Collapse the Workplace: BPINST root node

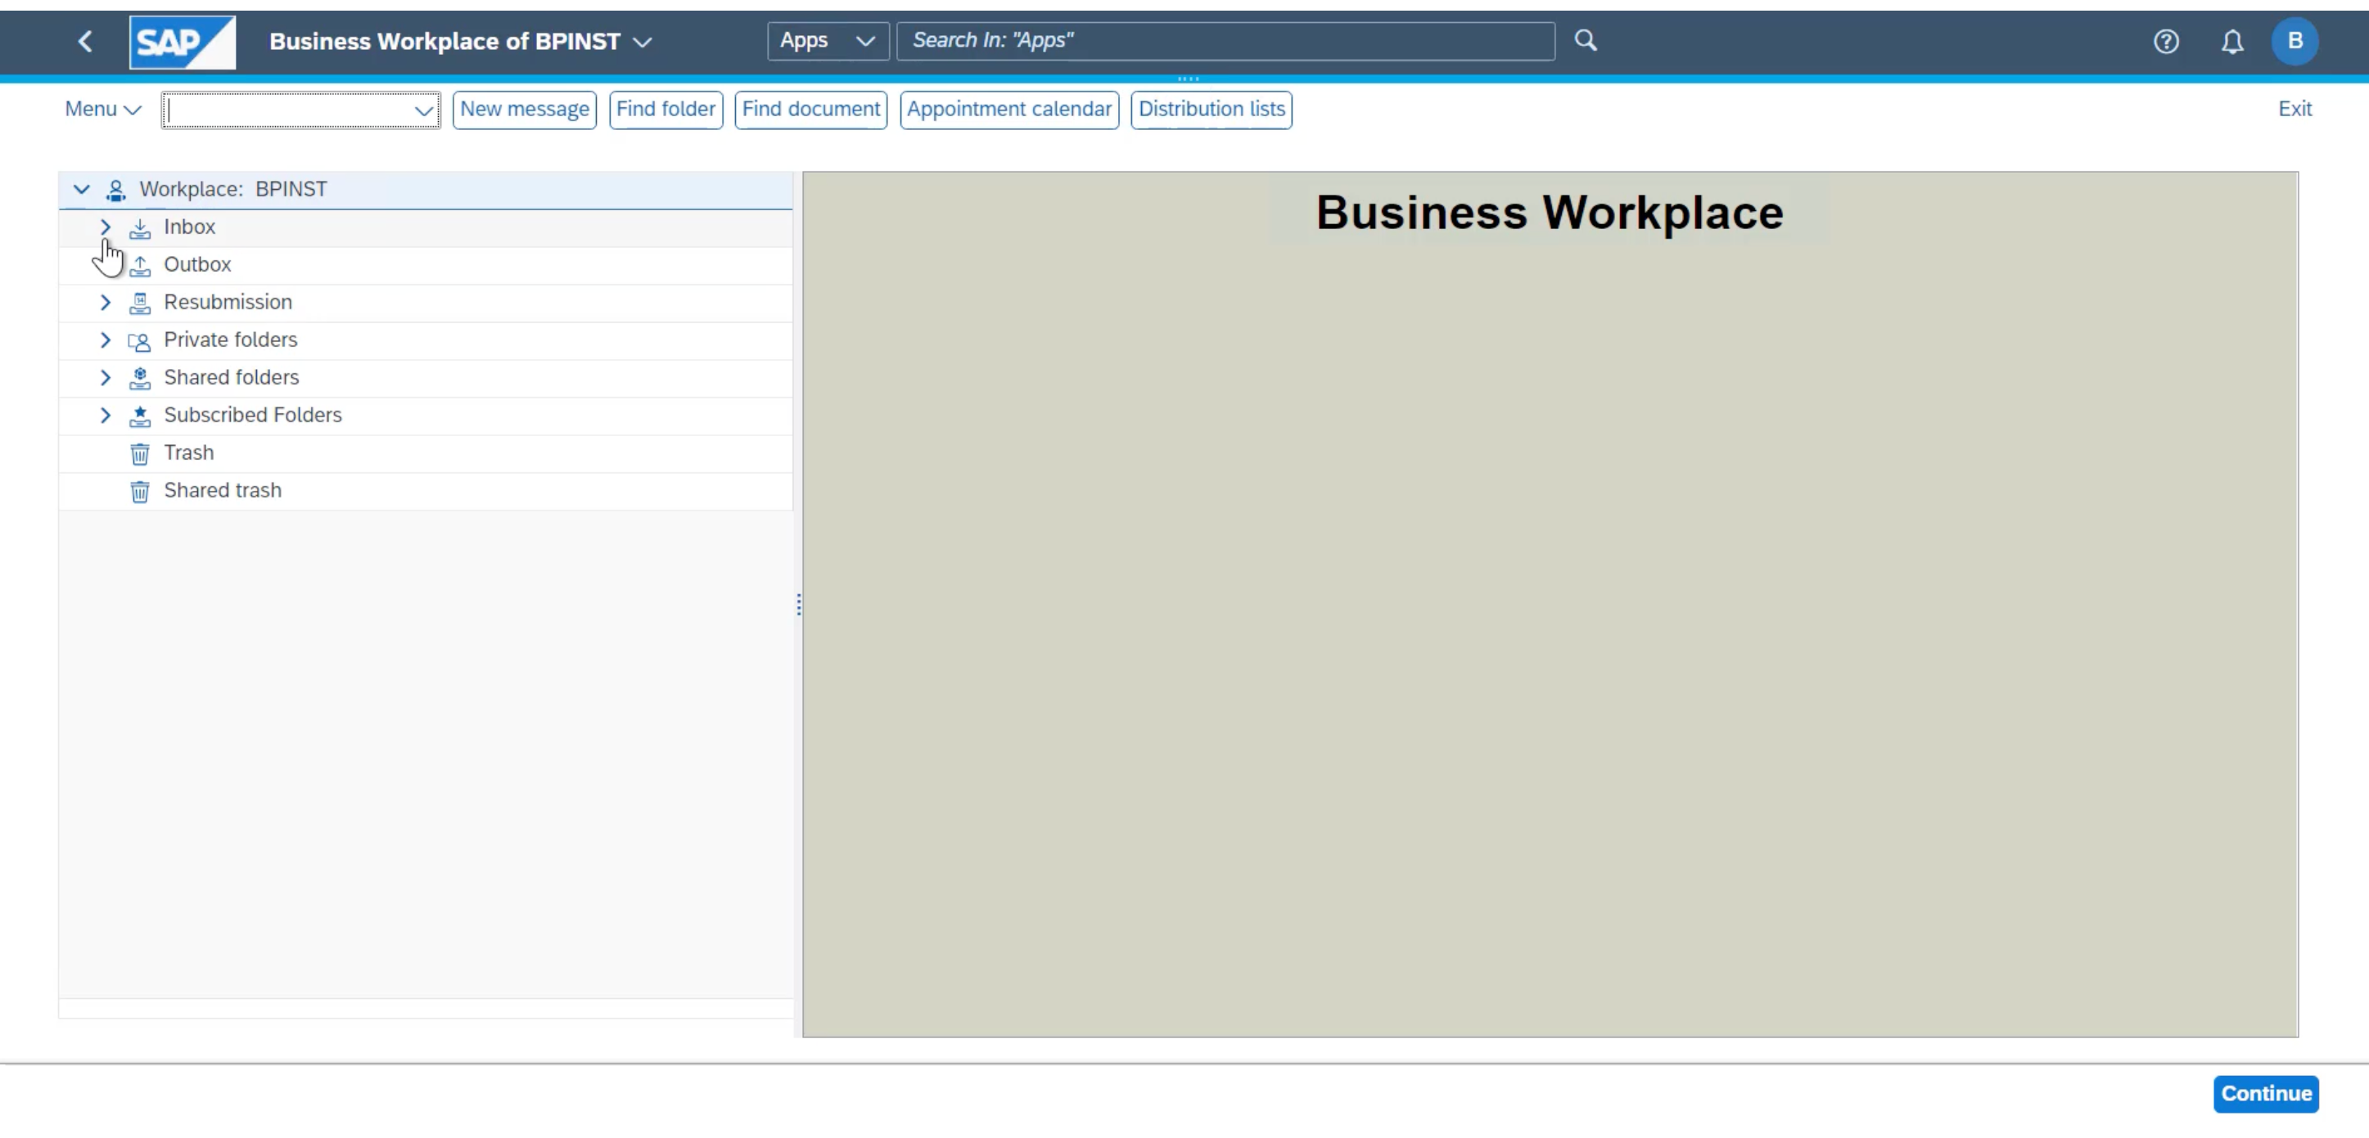(82, 189)
